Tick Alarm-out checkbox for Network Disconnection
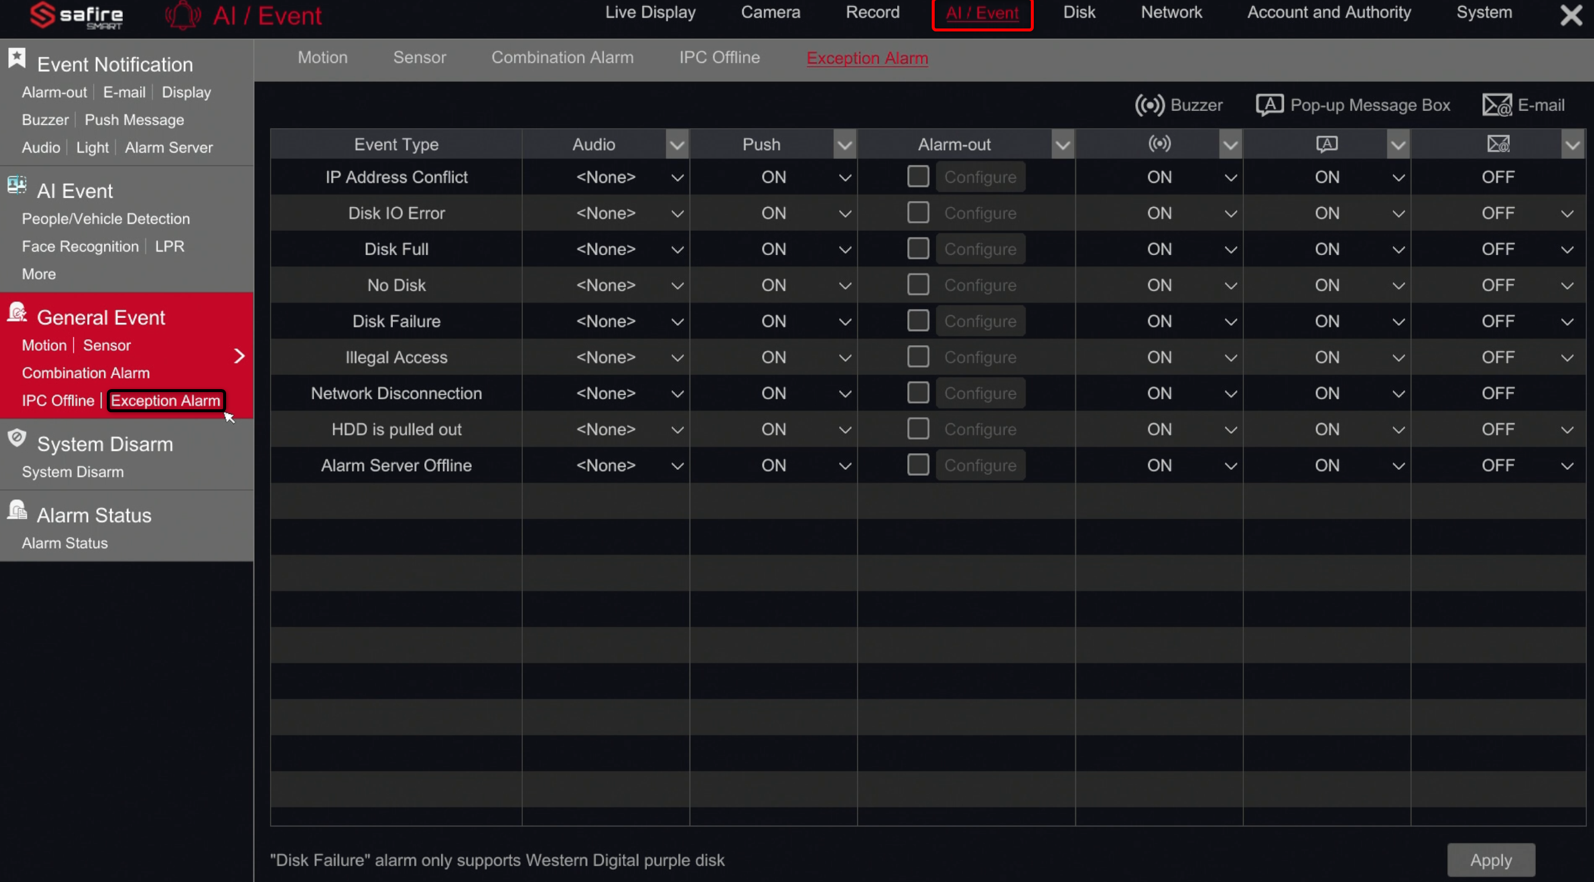The width and height of the screenshot is (1594, 882). point(917,392)
